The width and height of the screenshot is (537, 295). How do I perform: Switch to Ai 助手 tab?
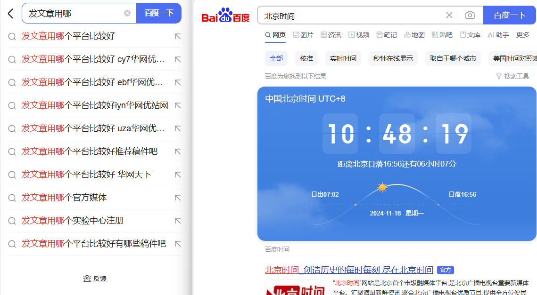[x=498, y=35]
